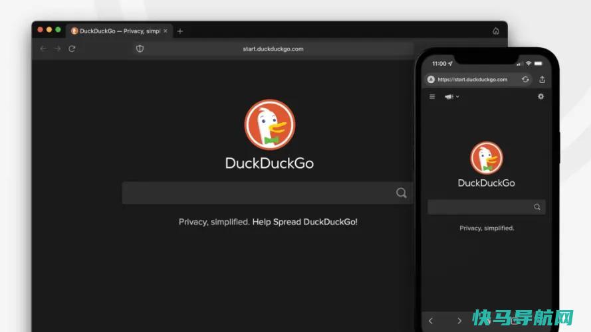Click the "DuckDuckGo" wordmark on the desktop page
The width and height of the screenshot is (591, 332).
pos(269,163)
